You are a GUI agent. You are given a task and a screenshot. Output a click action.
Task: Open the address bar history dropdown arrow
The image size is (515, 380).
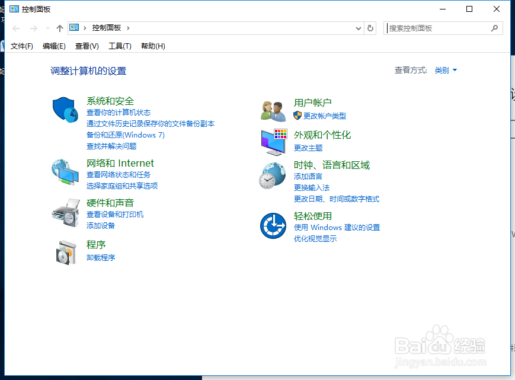(x=357, y=28)
